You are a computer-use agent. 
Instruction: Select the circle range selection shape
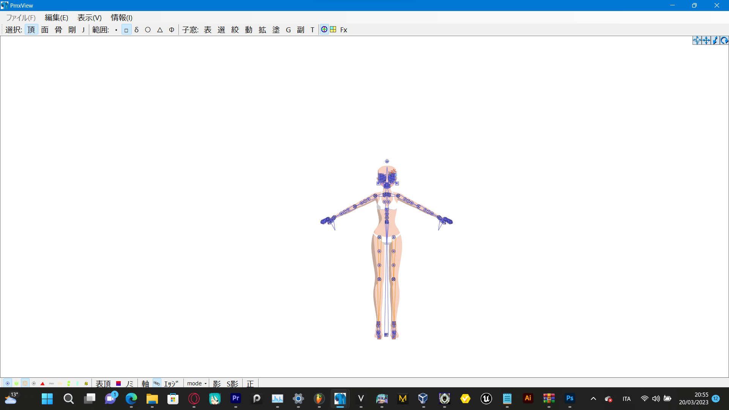(x=148, y=30)
